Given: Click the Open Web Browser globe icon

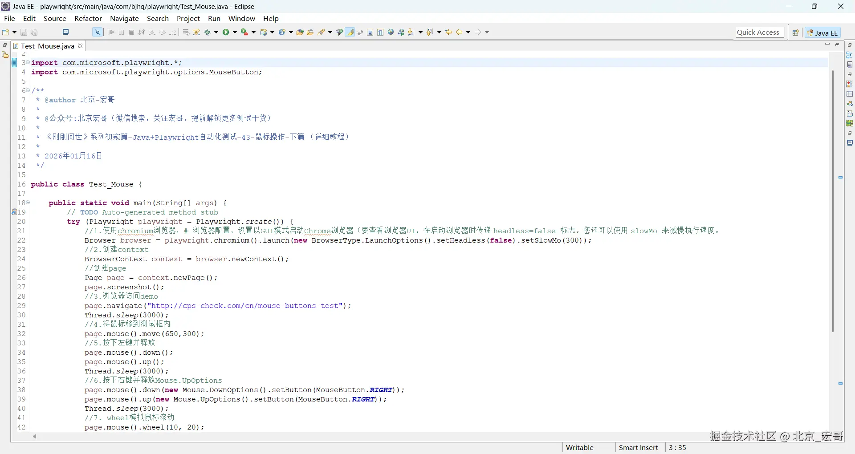Looking at the screenshot, I should 391,32.
